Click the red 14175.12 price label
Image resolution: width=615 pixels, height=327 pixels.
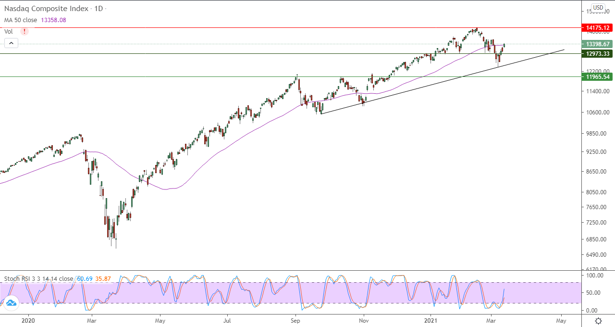[596, 27]
